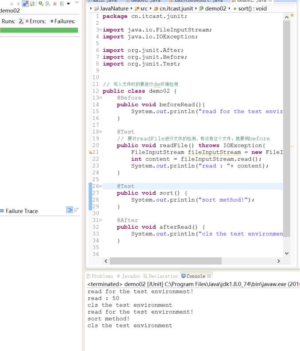
Task: Open the Test Run History icon
Action: tap(62, 4)
